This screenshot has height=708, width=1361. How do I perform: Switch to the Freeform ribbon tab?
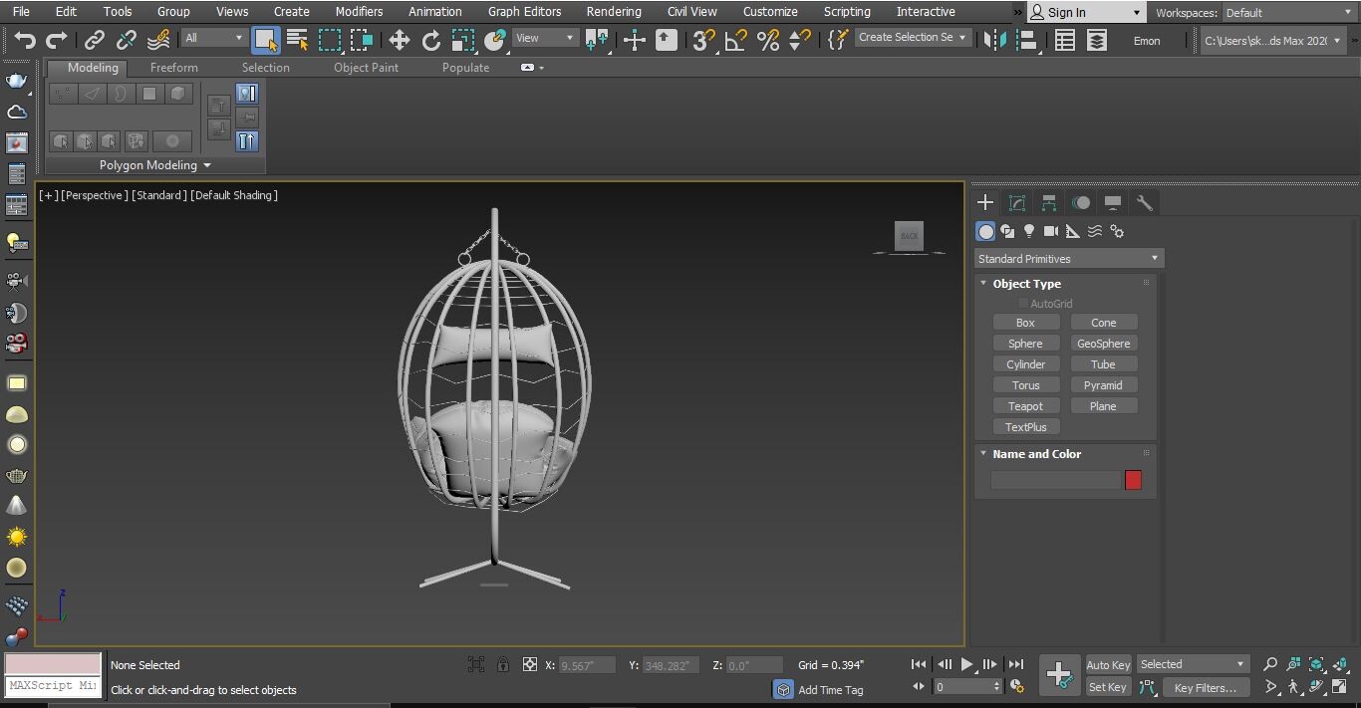click(x=174, y=67)
